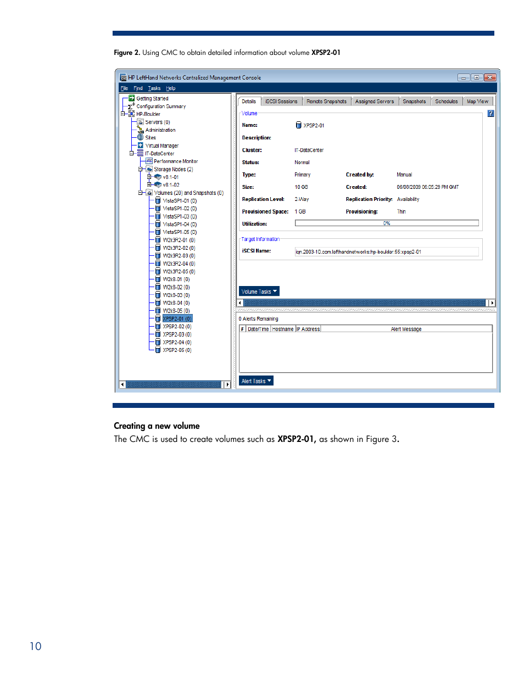Click the v8.1-02 storage node icon
The image size is (524, 678).
158,184
